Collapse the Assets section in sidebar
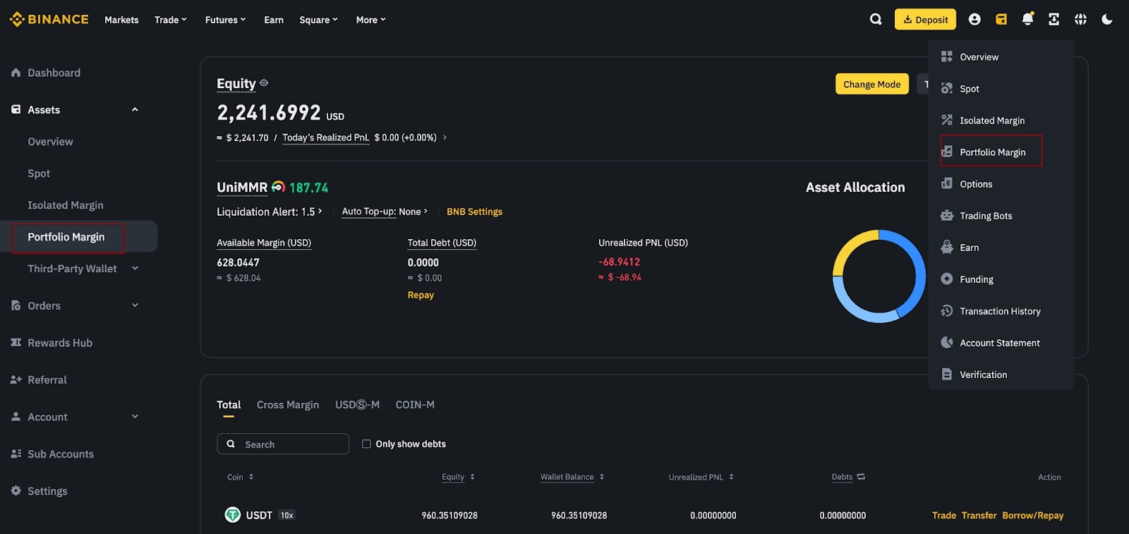 pos(135,109)
